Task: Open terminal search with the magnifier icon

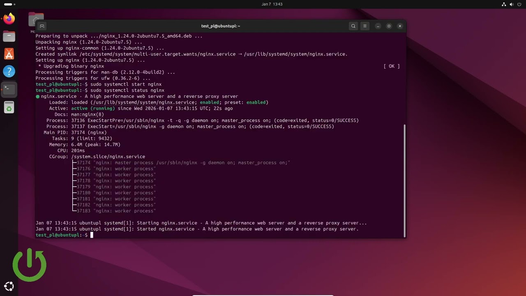Action: click(x=353, y=26)
